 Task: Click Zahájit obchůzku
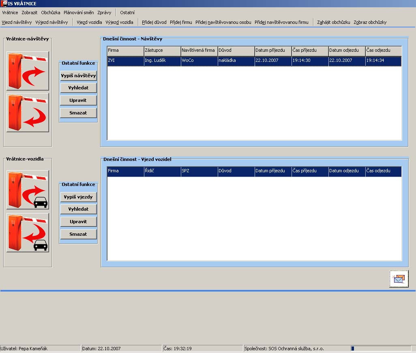(x=334, y=22)
